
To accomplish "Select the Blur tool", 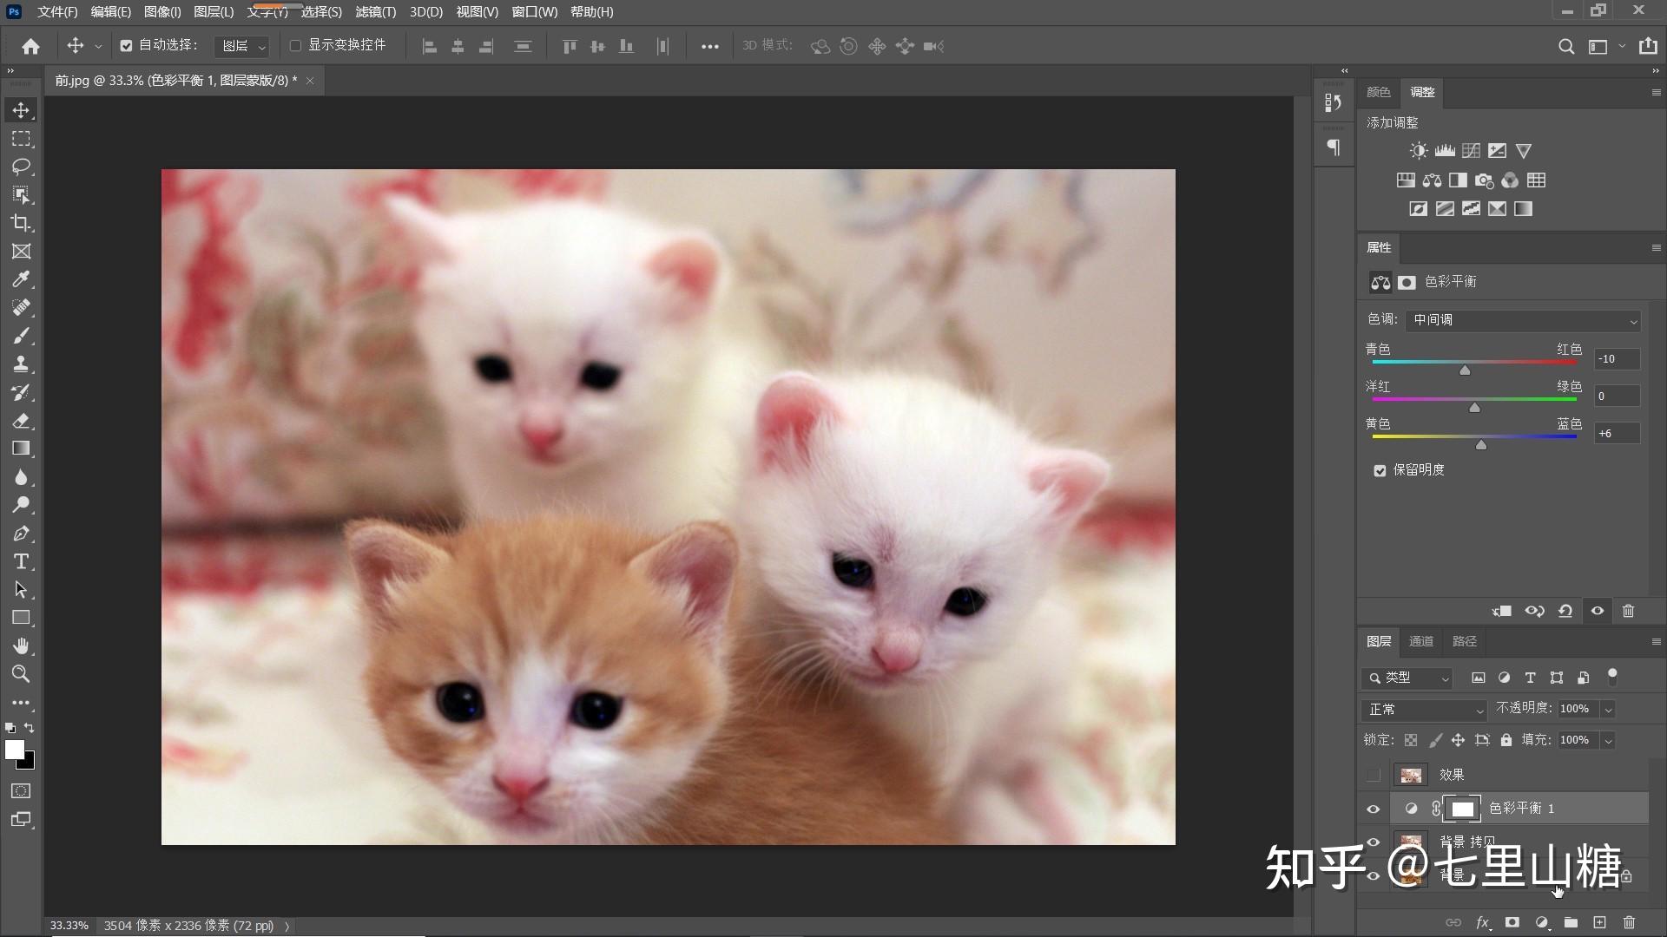I will click(21, 477).
